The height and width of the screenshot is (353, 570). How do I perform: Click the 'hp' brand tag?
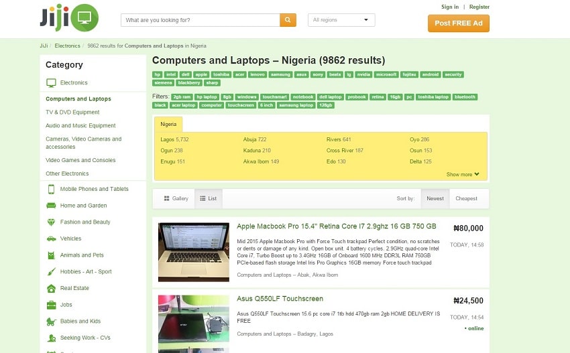tap(157, 74)
